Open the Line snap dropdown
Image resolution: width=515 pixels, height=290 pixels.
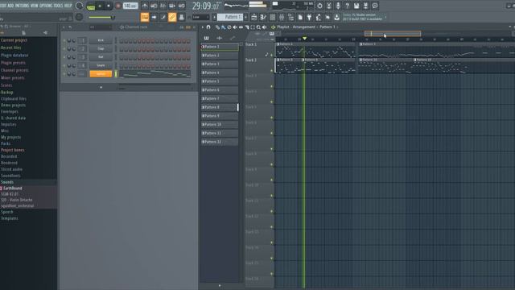pyautogui.click(x=201, y=17)
